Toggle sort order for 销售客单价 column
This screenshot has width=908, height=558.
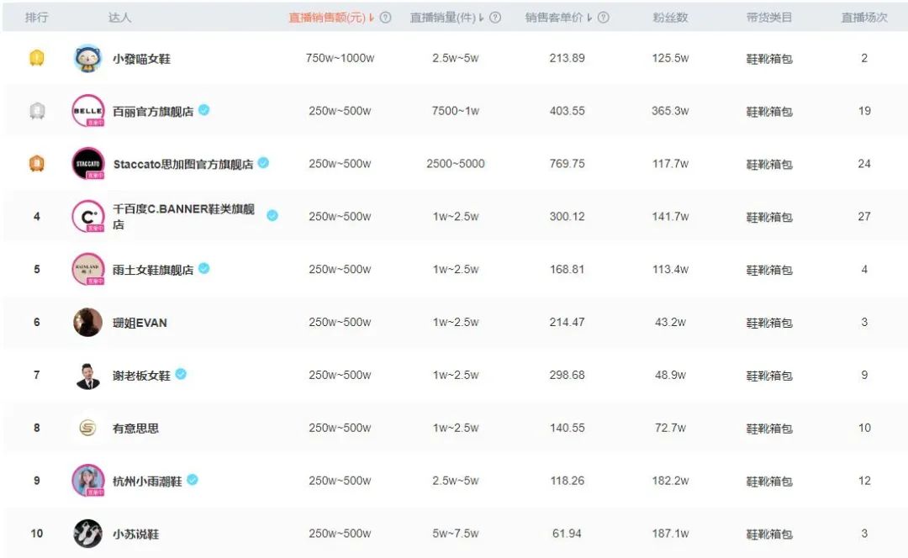pyautogui.click(x=589, y=16)
